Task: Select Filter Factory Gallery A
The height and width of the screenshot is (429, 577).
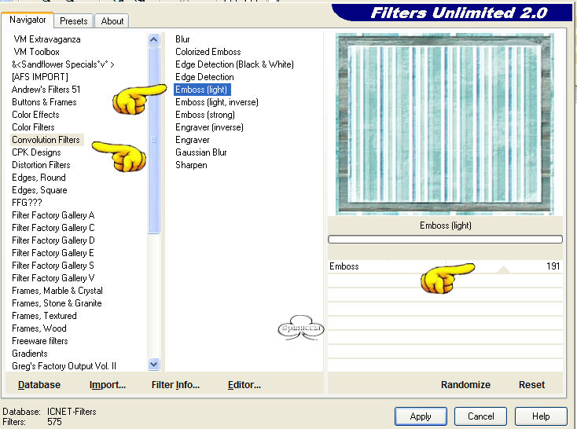Action: coord(53,214)
